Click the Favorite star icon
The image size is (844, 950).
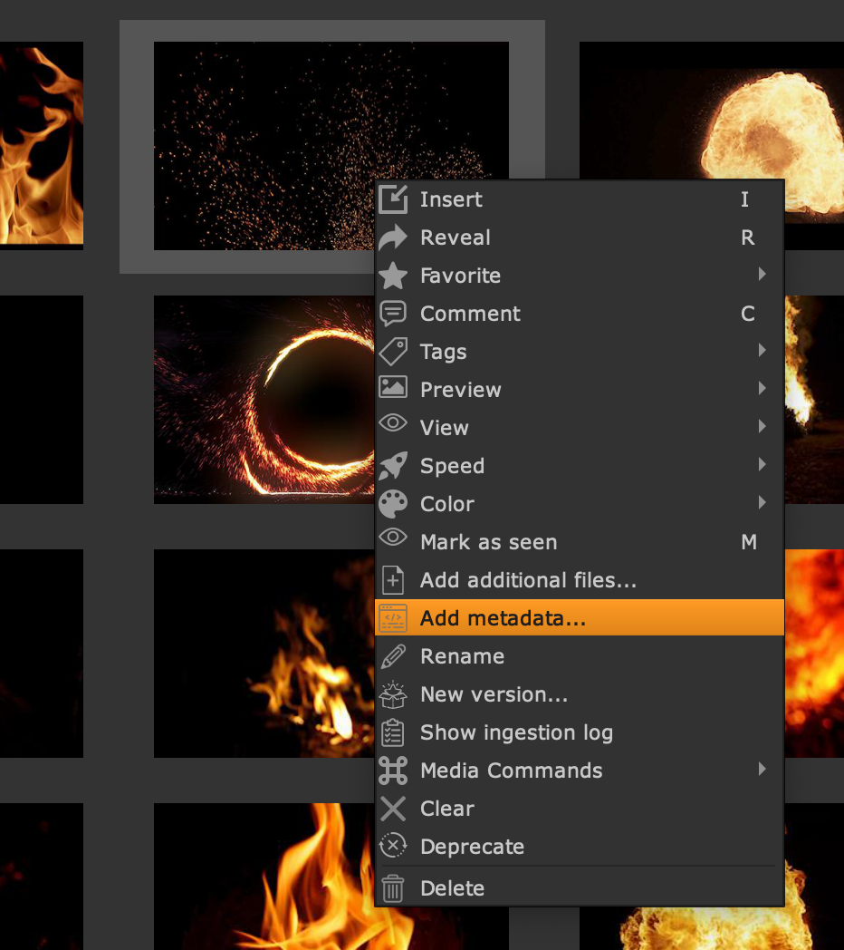point(393,276)
